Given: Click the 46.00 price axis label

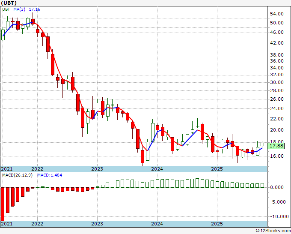Looking at the screenshot, I should (x=276, y=32).
